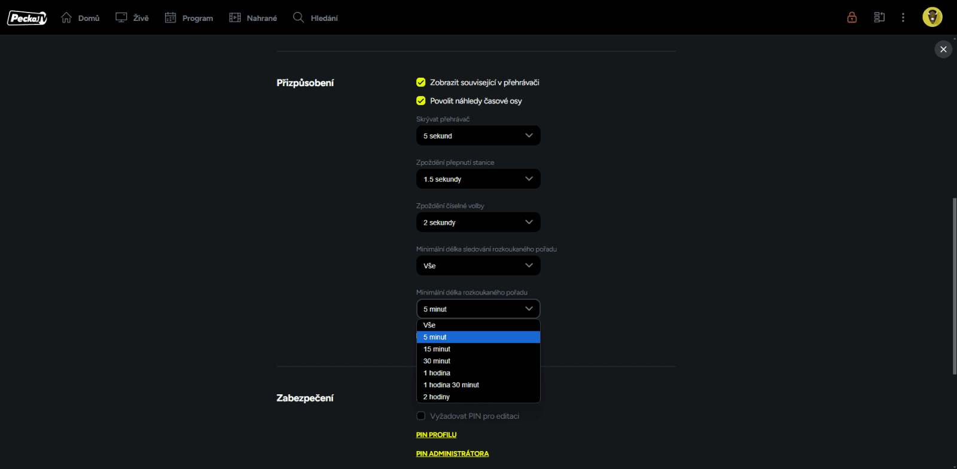Click the Skrývat přehrávač label
This screenshot has height=469, width=957.
[x=443, y=119]
